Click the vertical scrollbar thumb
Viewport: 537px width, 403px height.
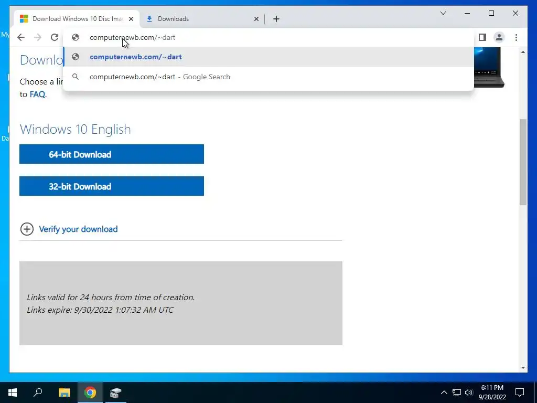point(523,162)
